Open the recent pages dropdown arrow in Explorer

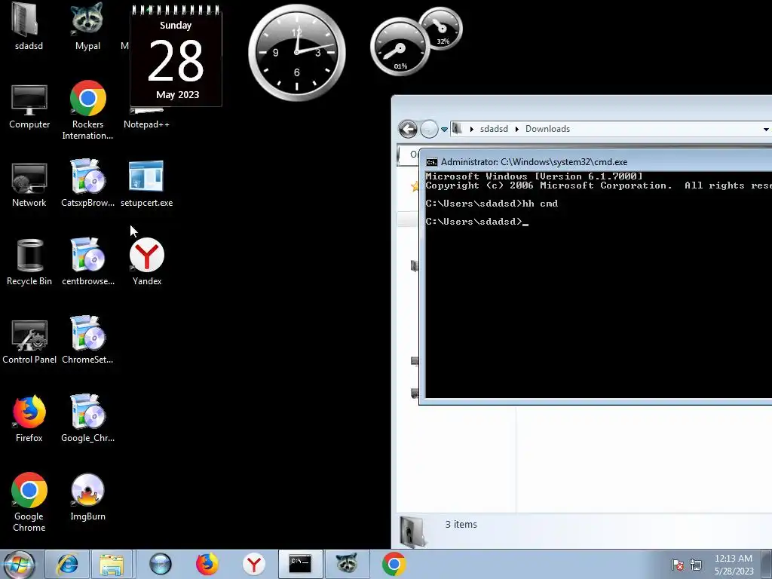point(444,130)
